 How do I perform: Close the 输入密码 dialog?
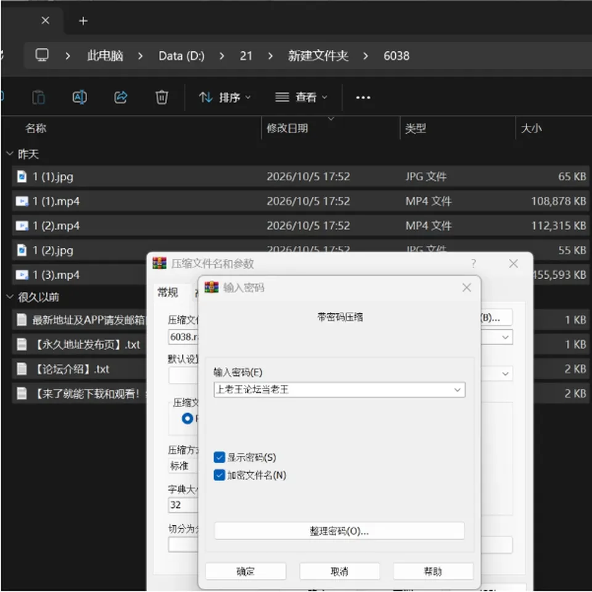tap(467, 288)
